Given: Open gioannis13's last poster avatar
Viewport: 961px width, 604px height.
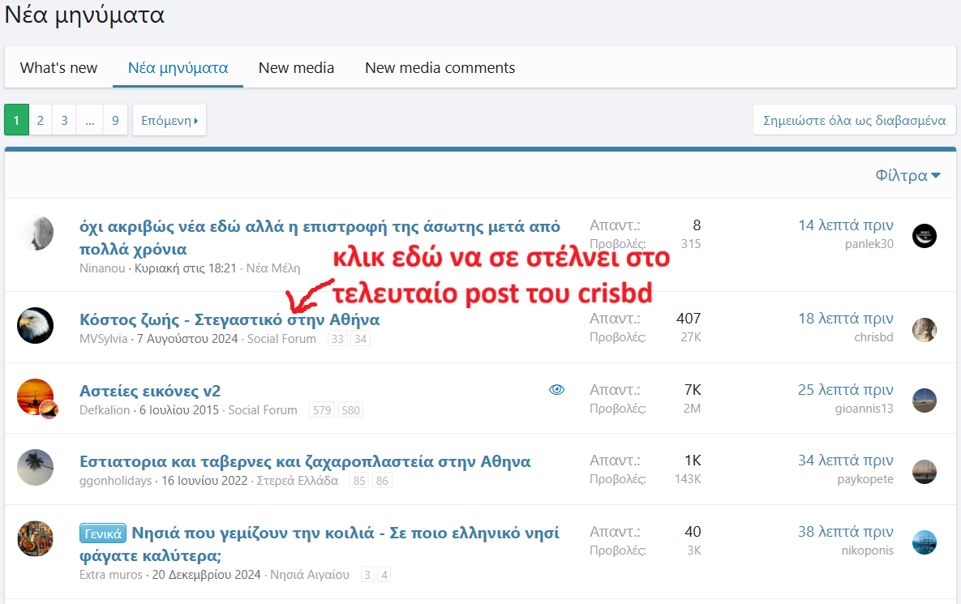Looking at the screenshot, I should click(x=925, y=401).
